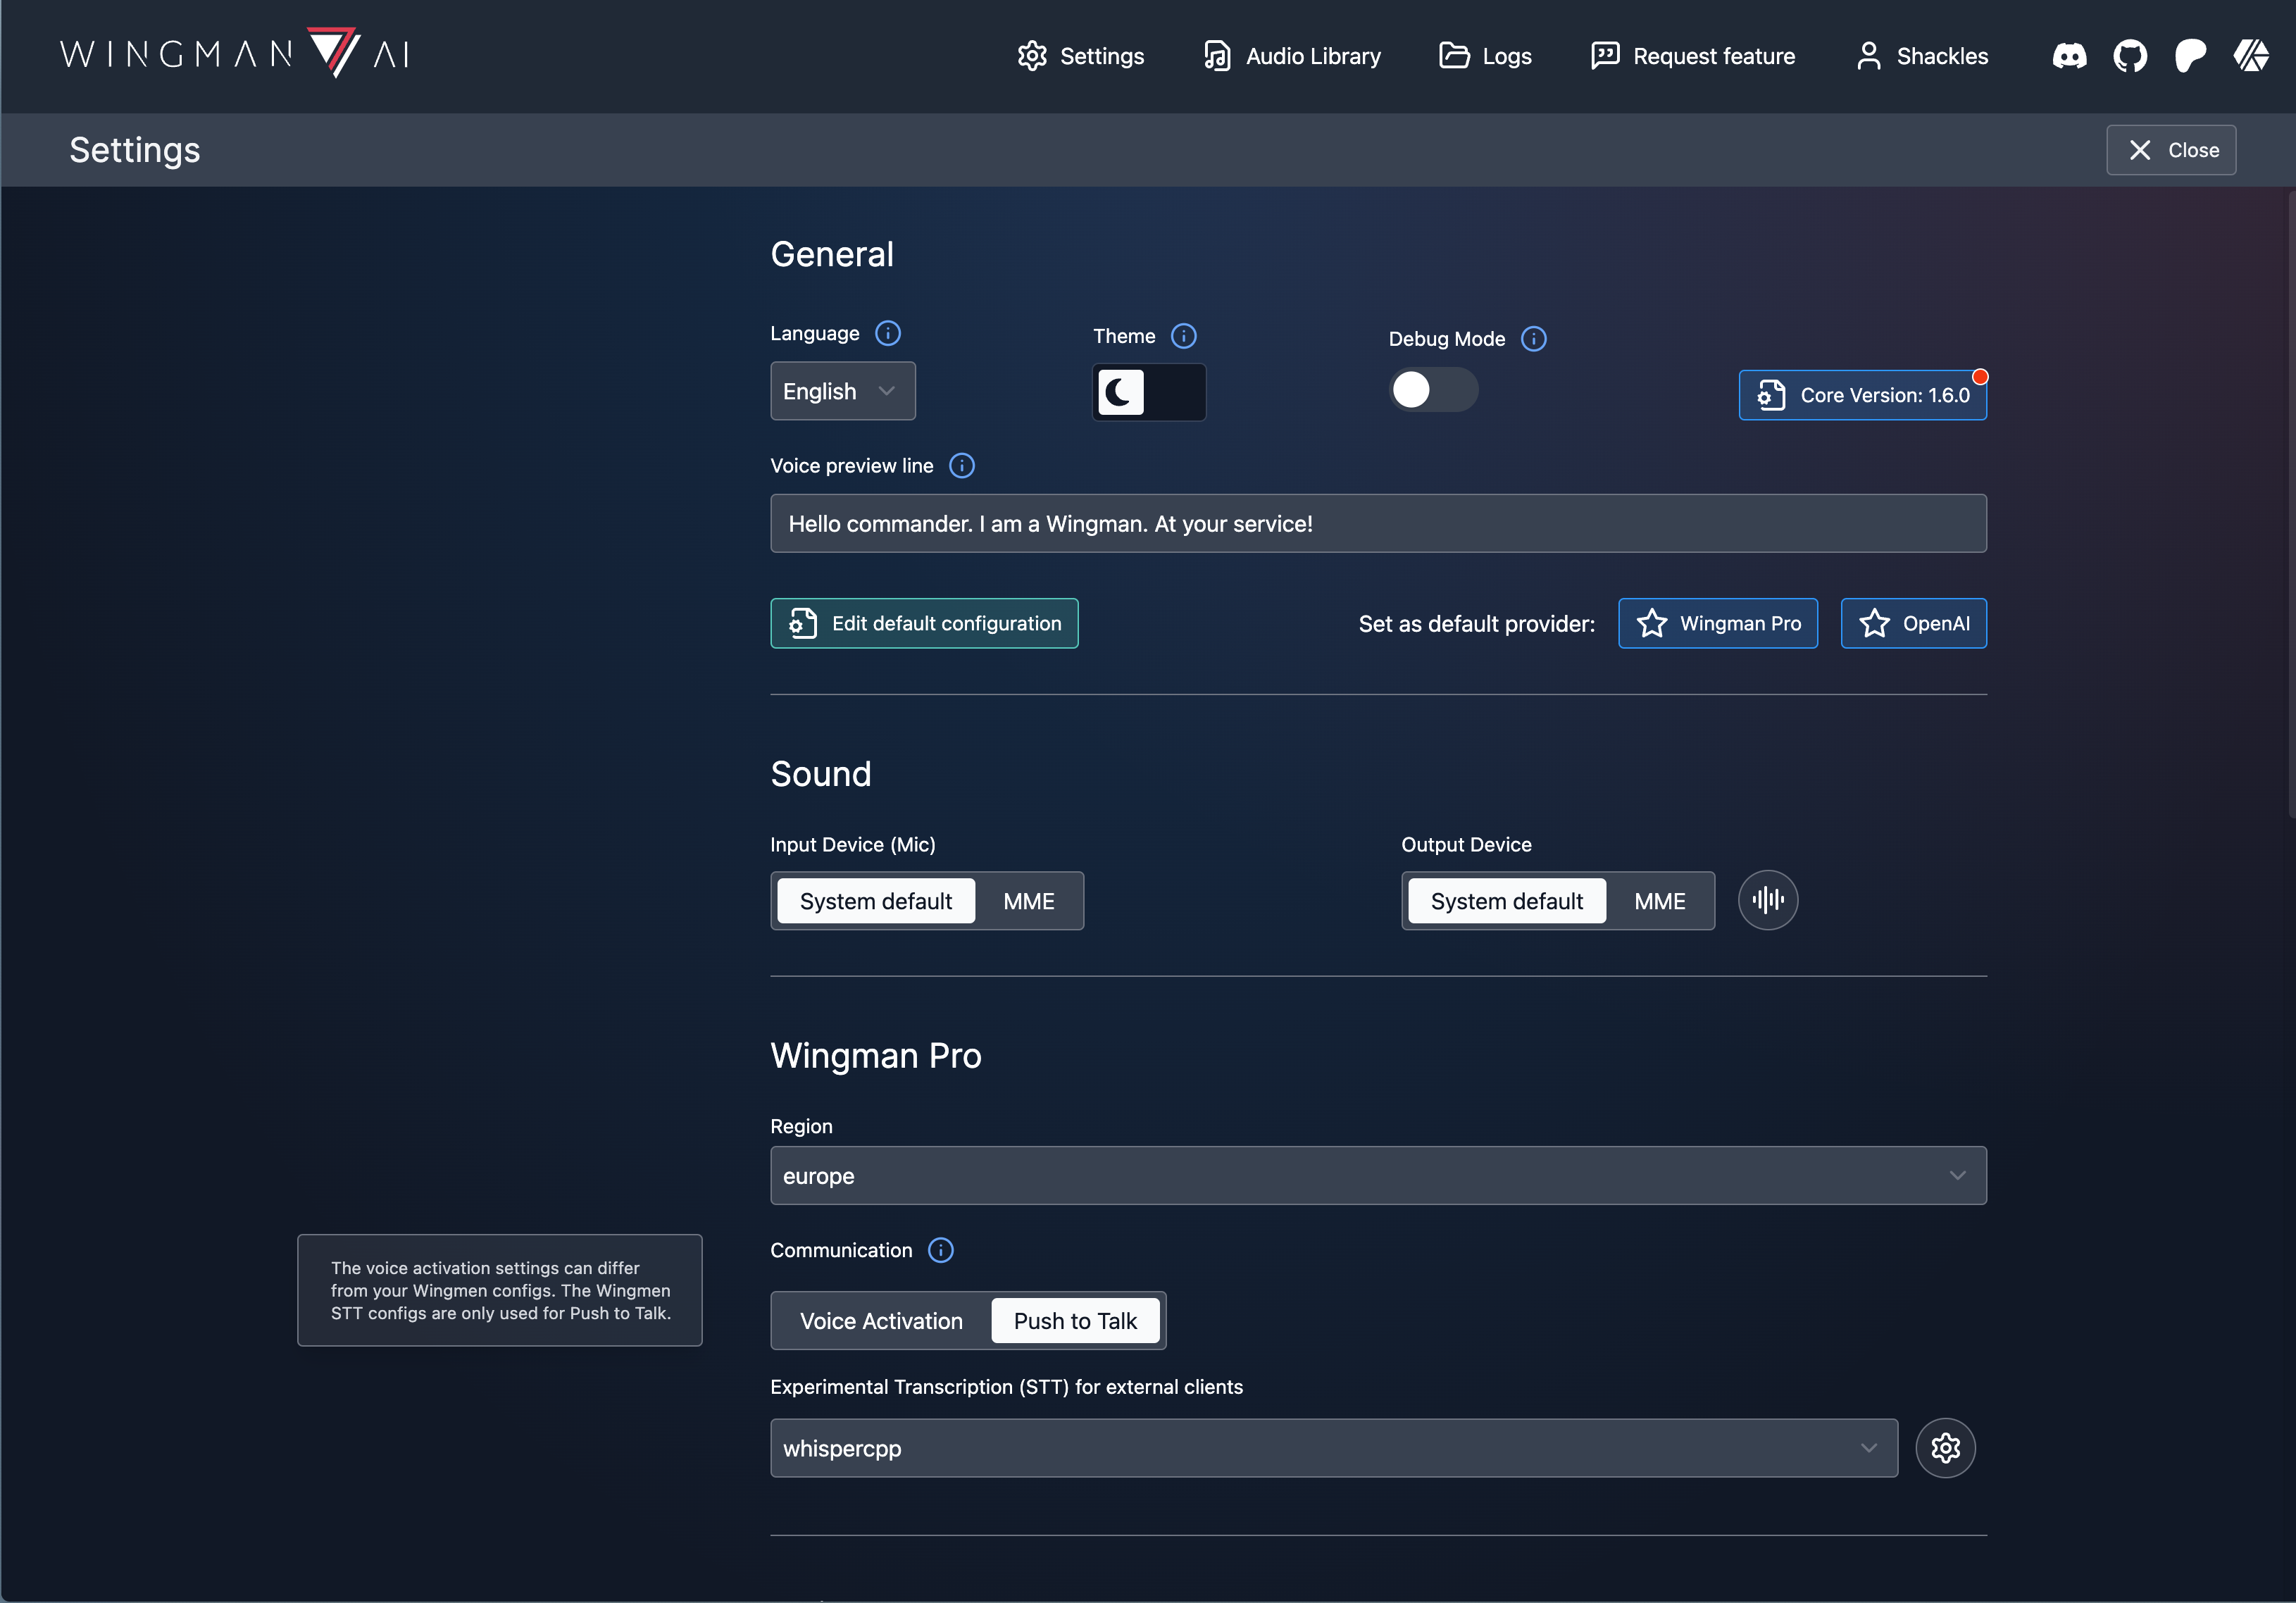
Task: Expand the English language dropdown
Action: click(842, 391)
